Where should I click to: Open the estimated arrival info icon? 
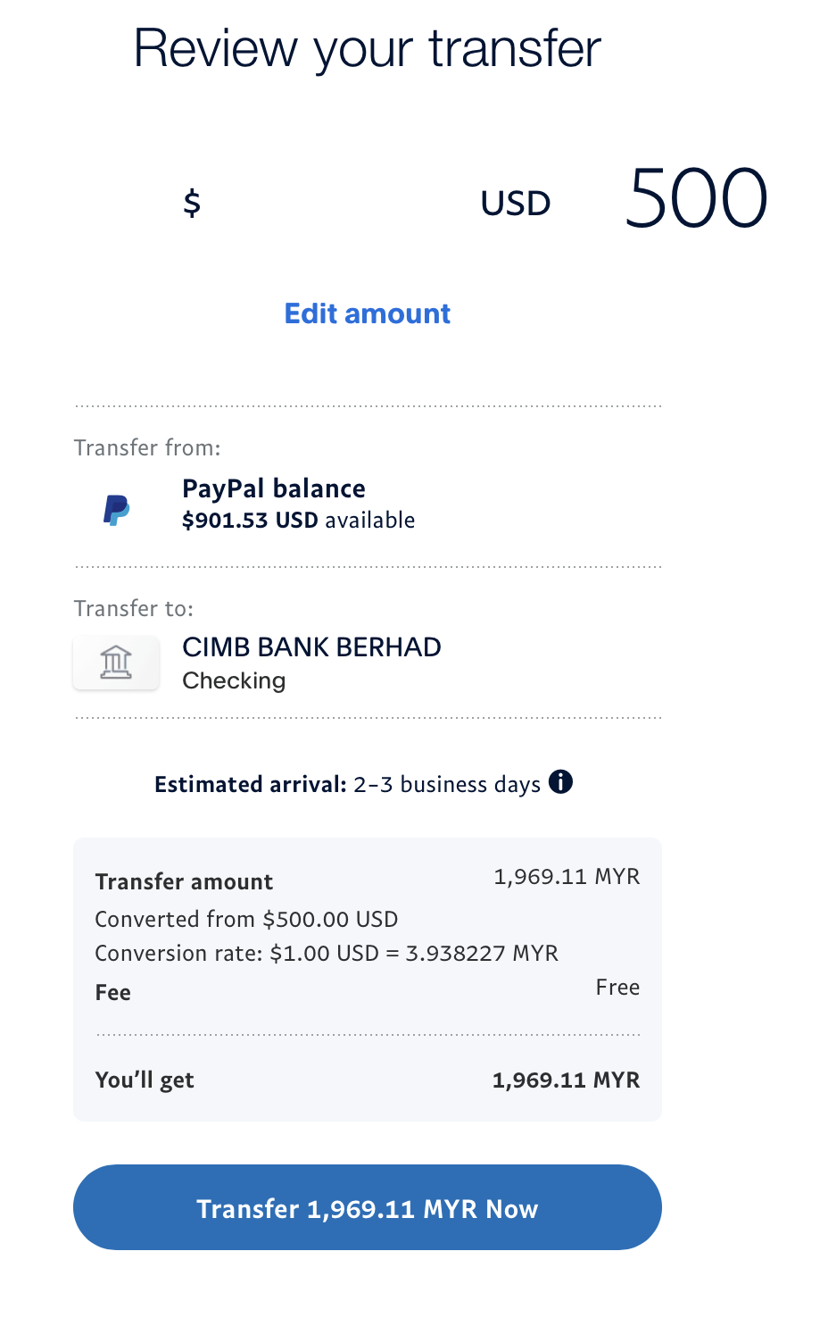[560, 782]
